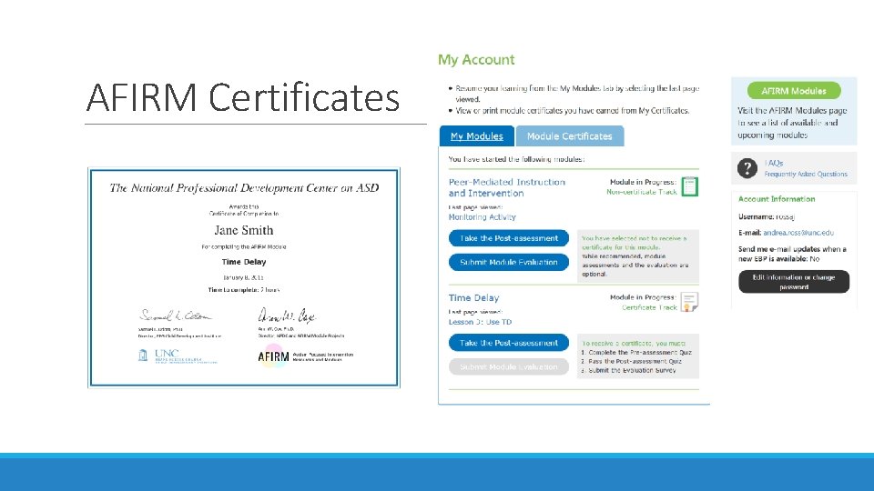This screenshot has width=874, height=491.
Task: Click the Username field text
Action: click(767, 216)
